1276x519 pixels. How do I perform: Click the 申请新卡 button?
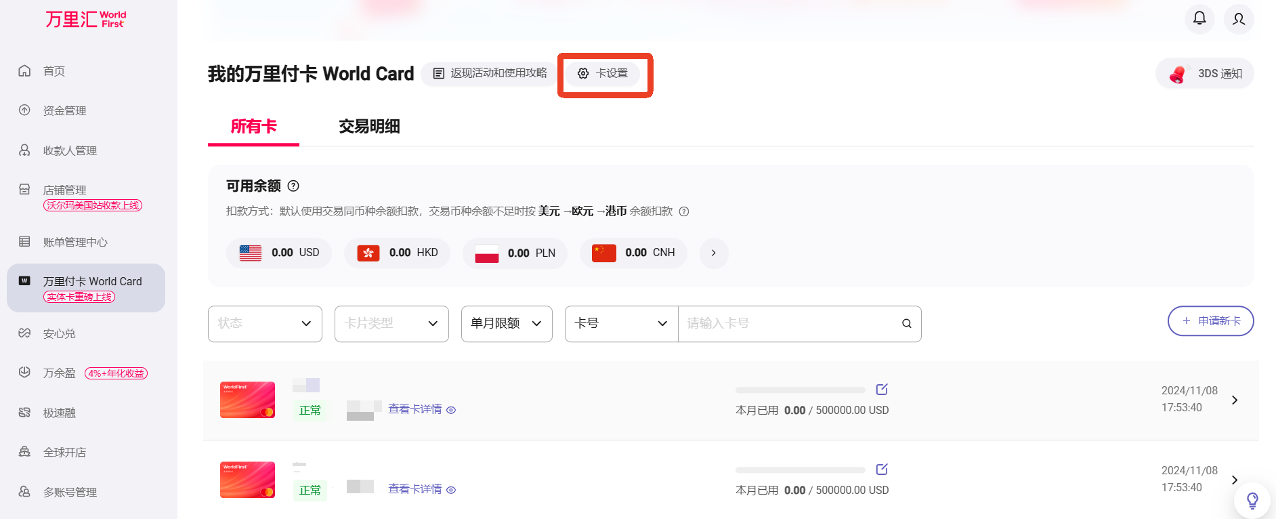pos(1210,321)
